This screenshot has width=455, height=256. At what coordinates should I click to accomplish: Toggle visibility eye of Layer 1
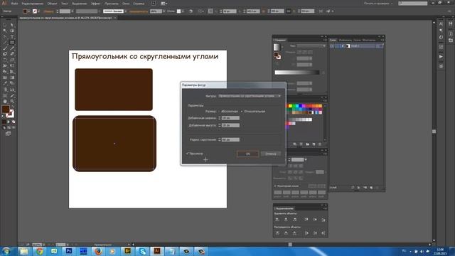click(332, 46)
